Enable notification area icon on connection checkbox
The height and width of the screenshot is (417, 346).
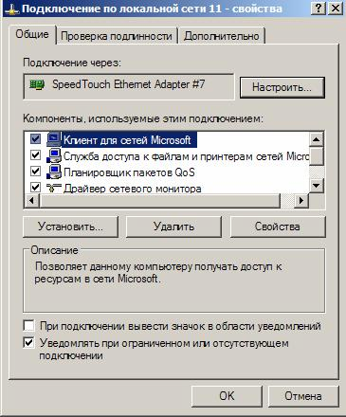pos(28,325)
